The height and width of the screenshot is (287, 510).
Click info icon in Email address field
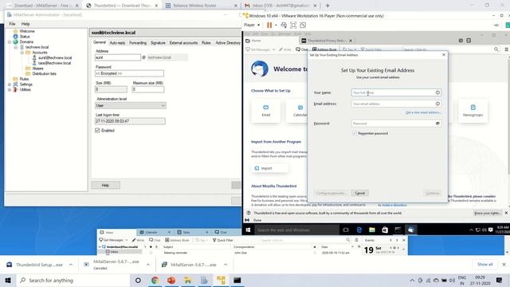click(x=437, y=104)
